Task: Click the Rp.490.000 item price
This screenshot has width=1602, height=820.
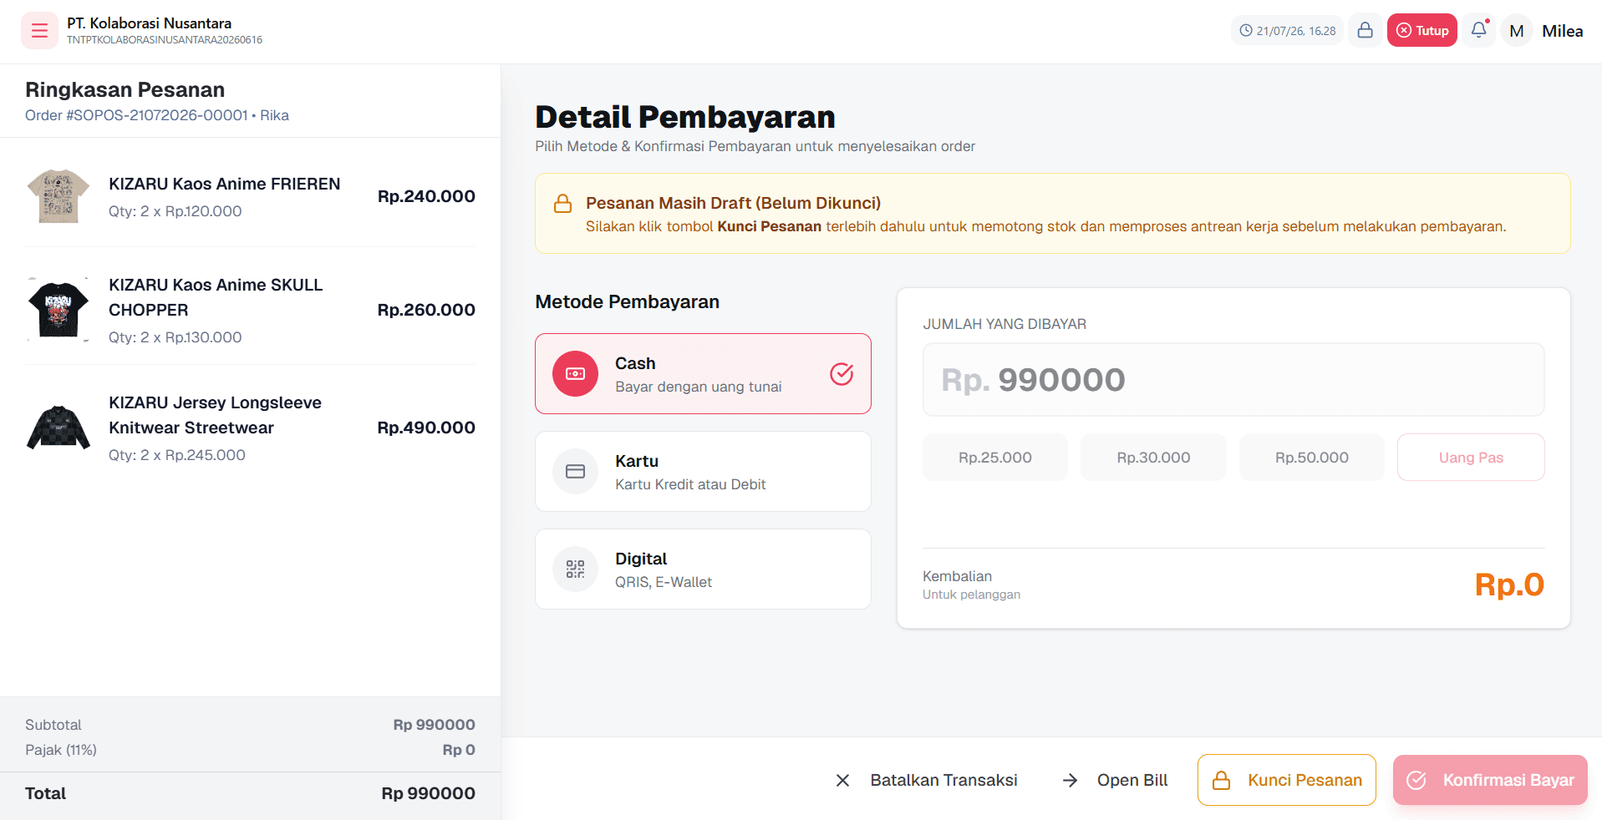Action: coord(426,428)
